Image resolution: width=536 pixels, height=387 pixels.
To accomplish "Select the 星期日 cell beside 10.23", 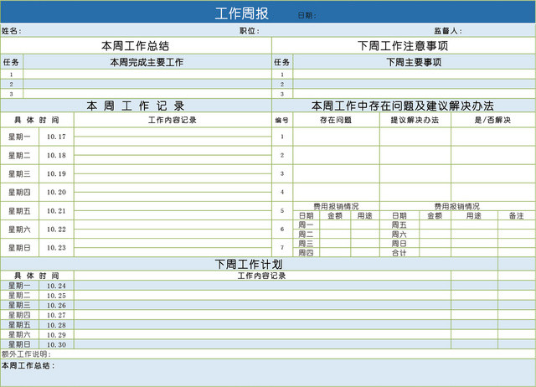I will coord(19,248).
